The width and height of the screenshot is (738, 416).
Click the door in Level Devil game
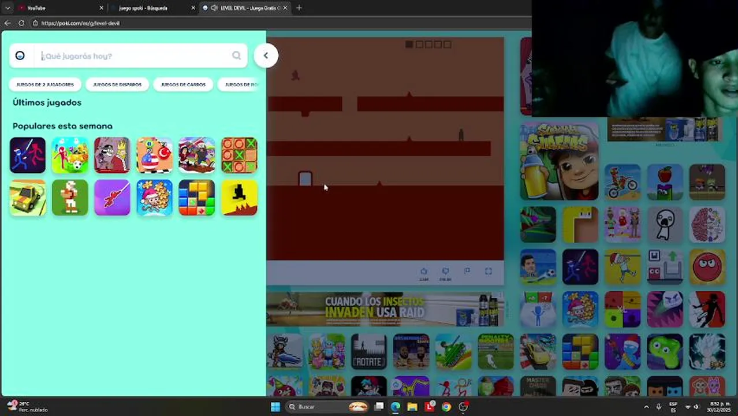click(x=305, y=179)
